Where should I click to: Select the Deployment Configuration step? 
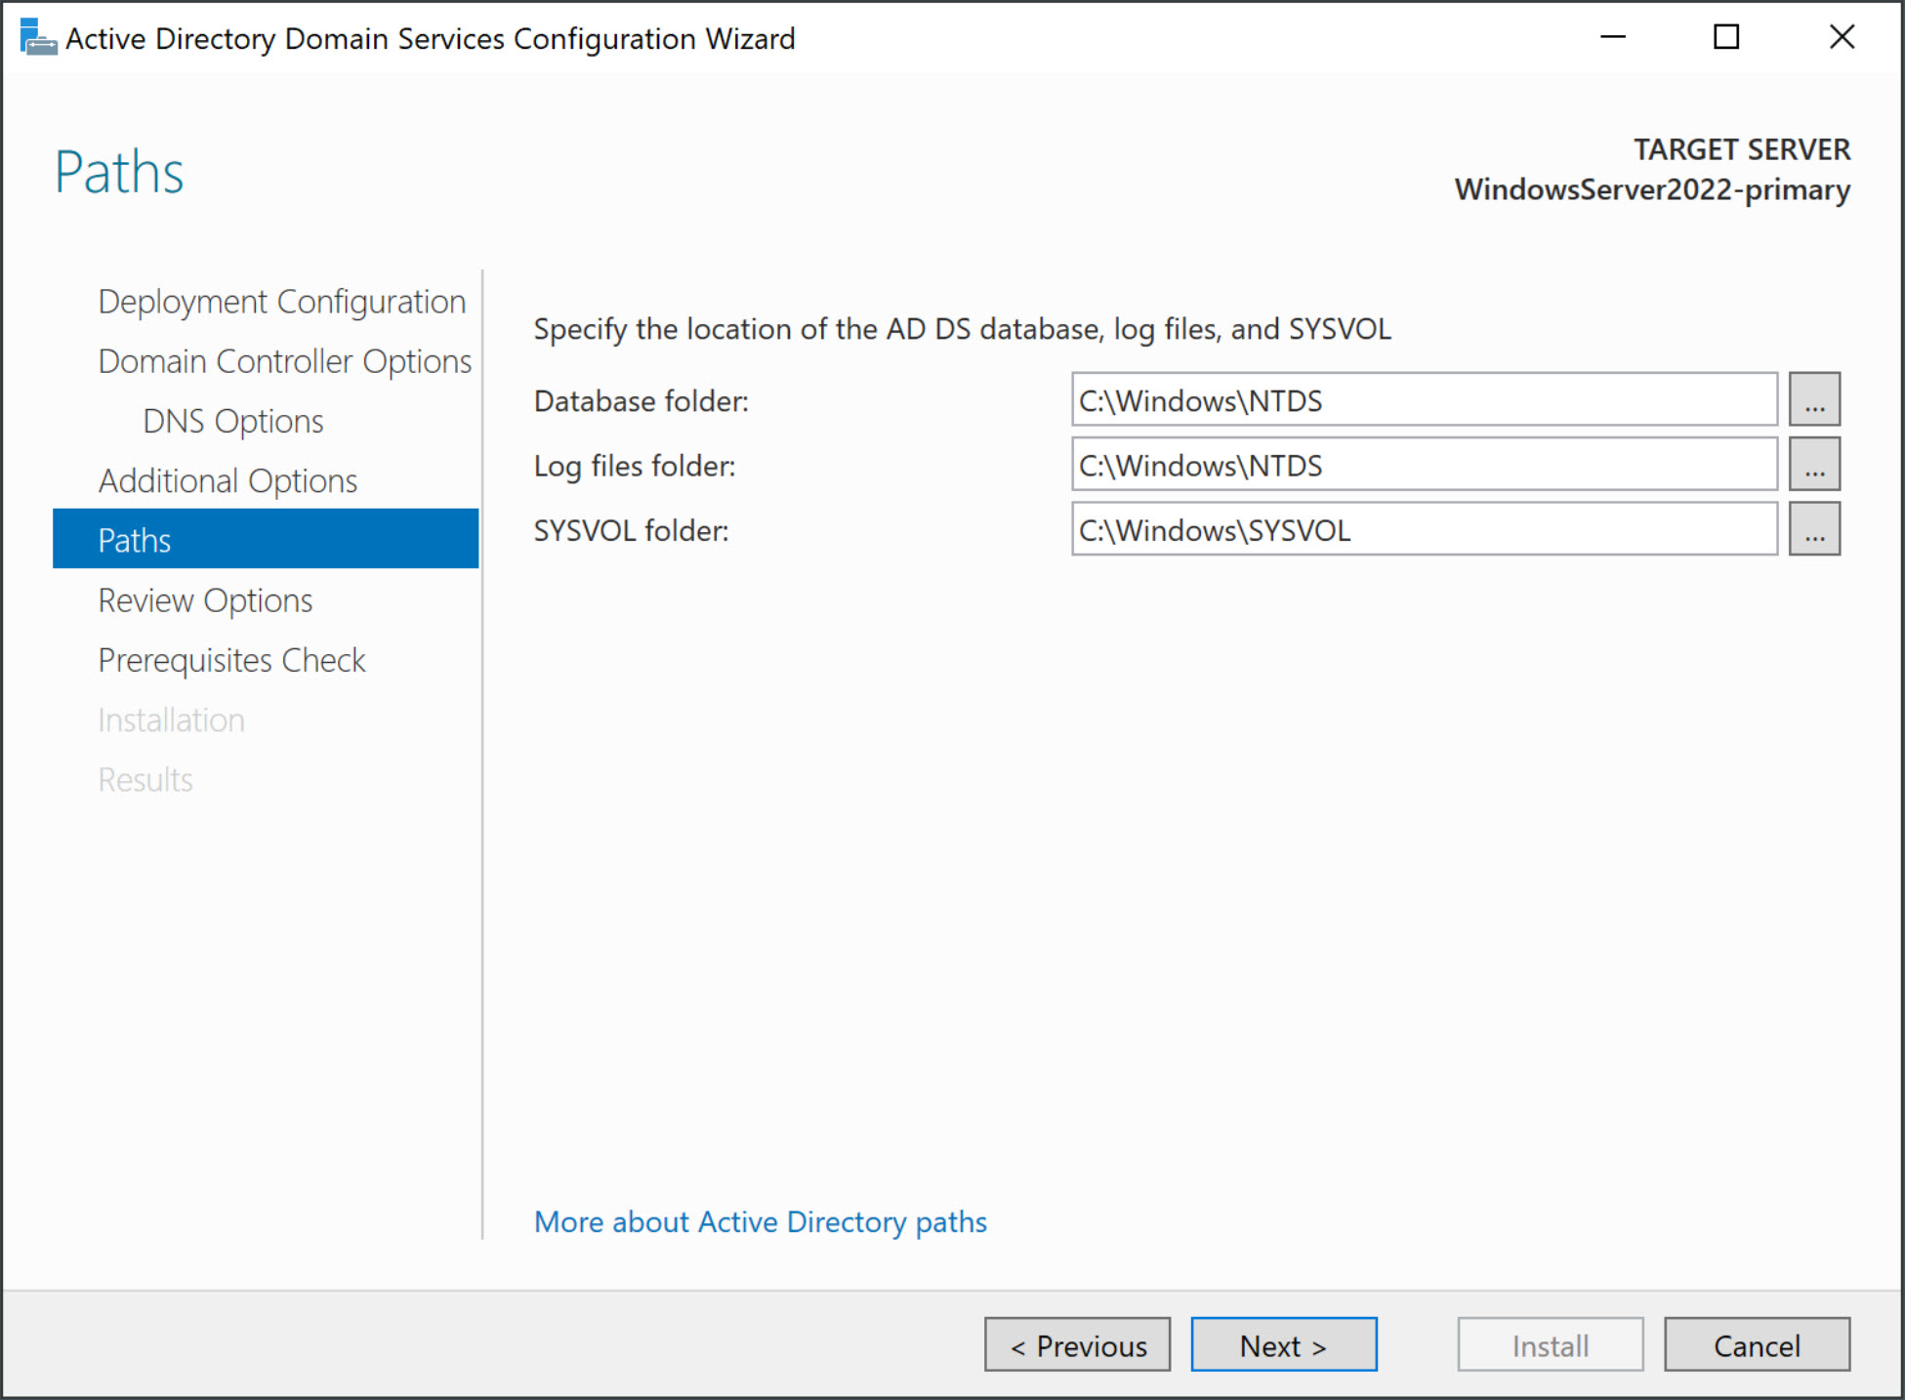(x=281, y=301)
